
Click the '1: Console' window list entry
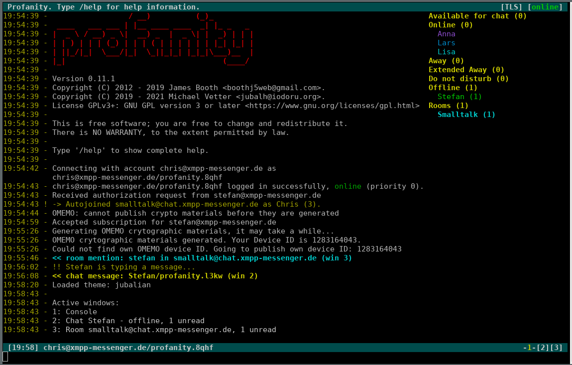[74, 312]
